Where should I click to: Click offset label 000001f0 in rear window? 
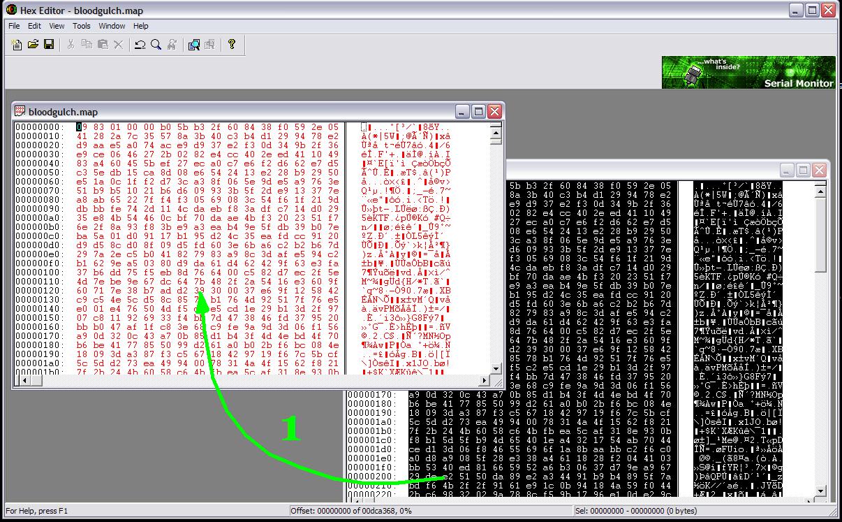[x=372, y=467]
